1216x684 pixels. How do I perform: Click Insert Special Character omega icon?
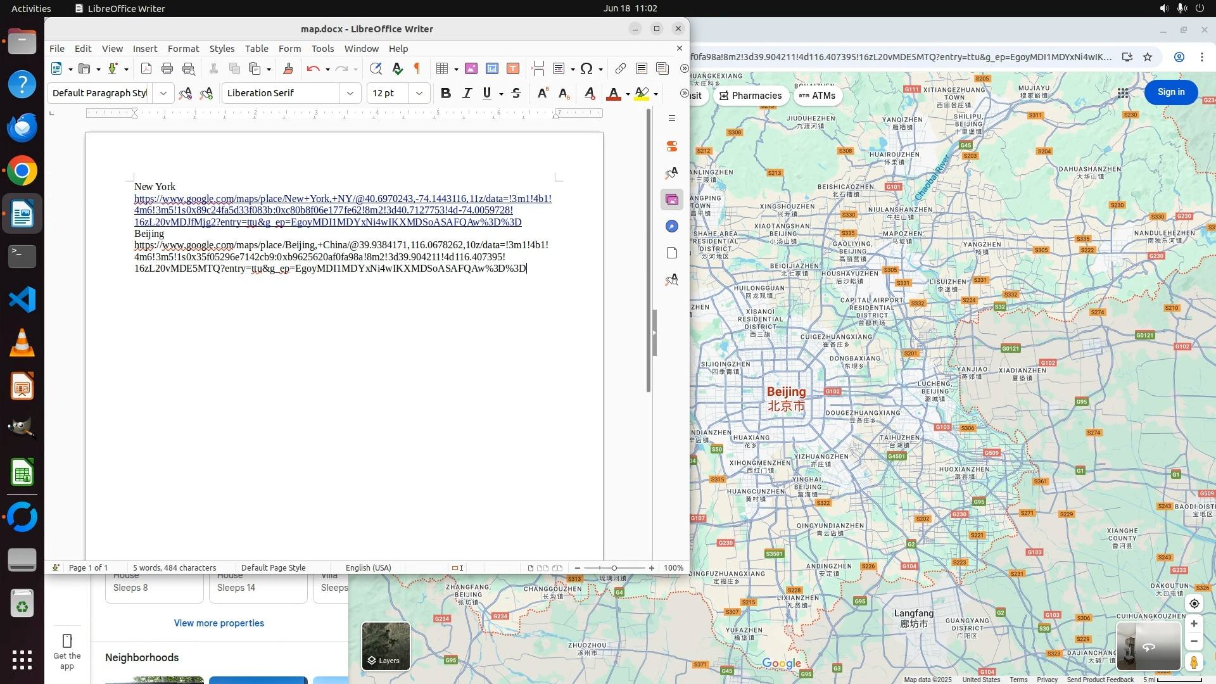(586, 69)
